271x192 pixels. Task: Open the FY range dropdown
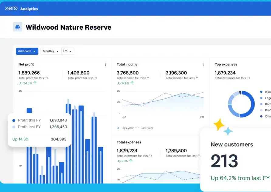coord(67,51)
